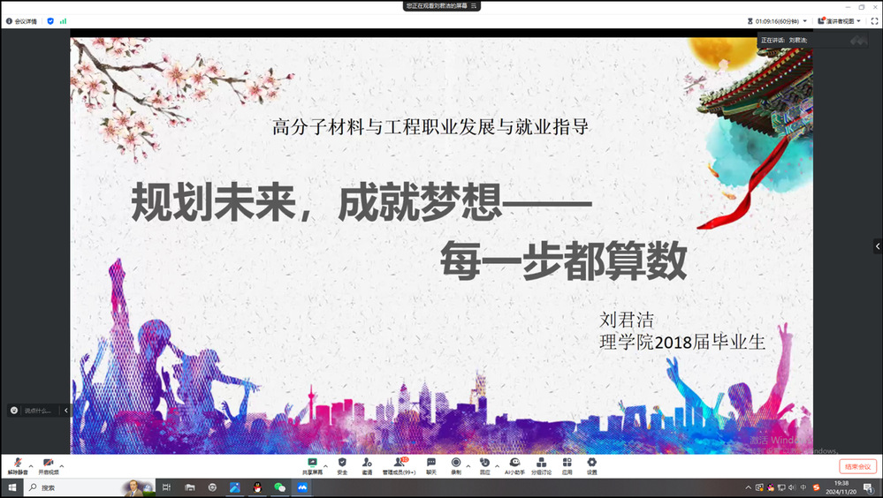Open the Chat panel
Screen dimensions: 883x498
click(431, 464)
